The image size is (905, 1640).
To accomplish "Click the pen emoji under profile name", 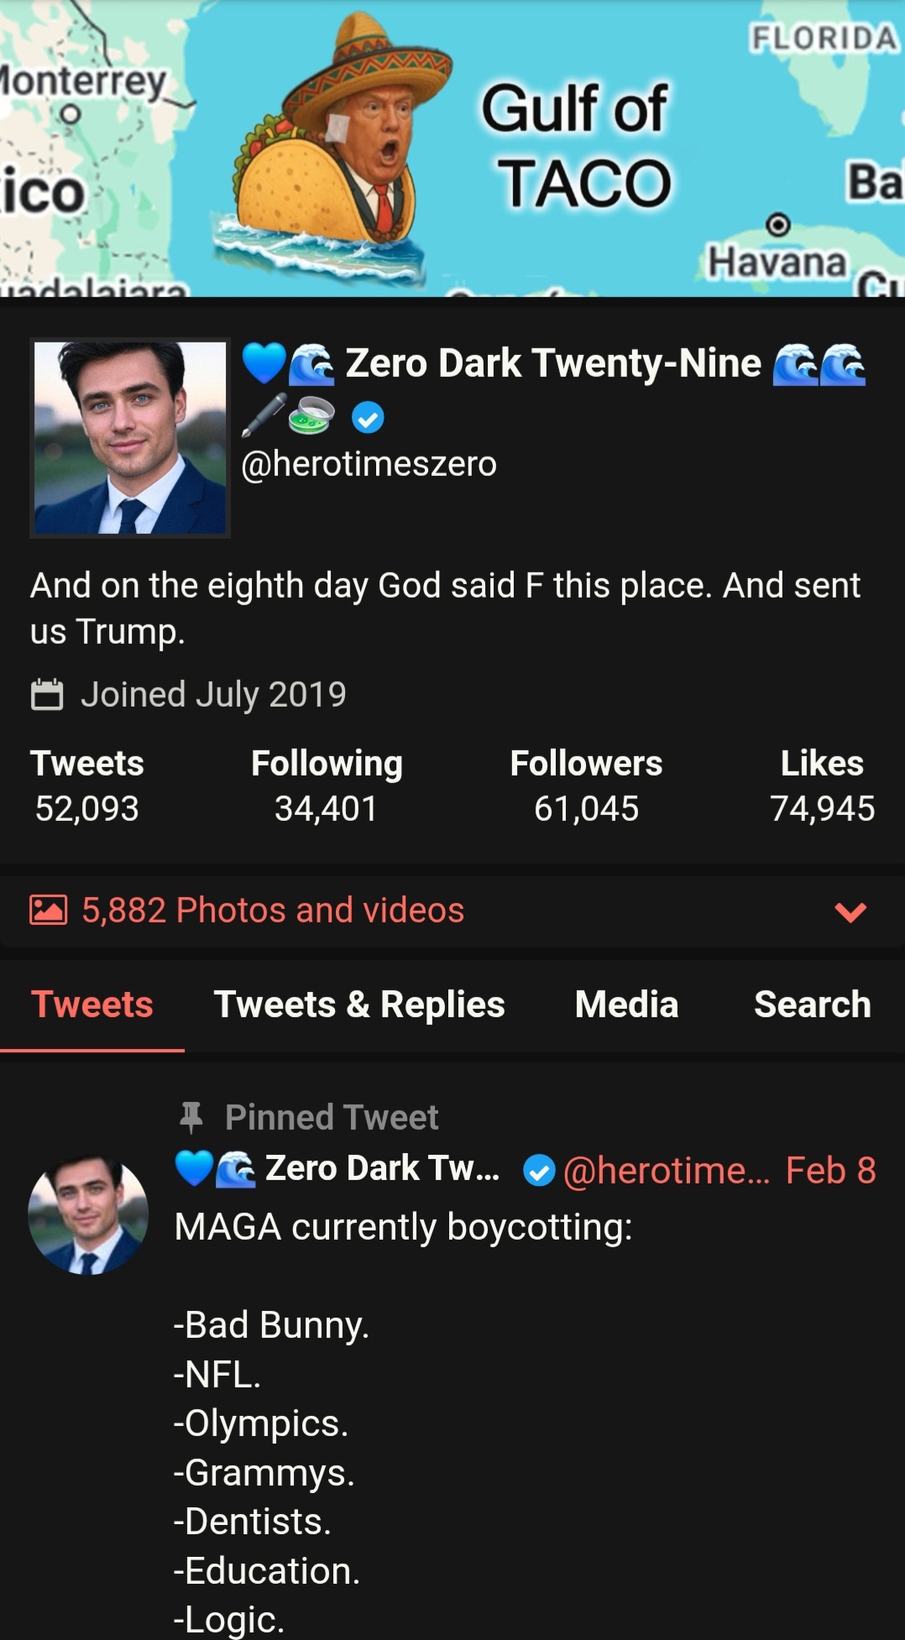I will pos(264,415).
